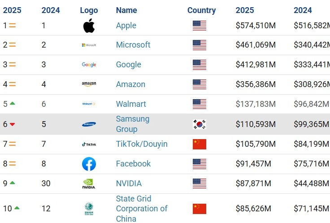Click the Google logo icon
330x223 pixels.
[x=89, y=65]
